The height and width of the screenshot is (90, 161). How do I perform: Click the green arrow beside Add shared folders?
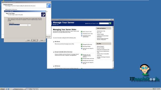(82, 46)
